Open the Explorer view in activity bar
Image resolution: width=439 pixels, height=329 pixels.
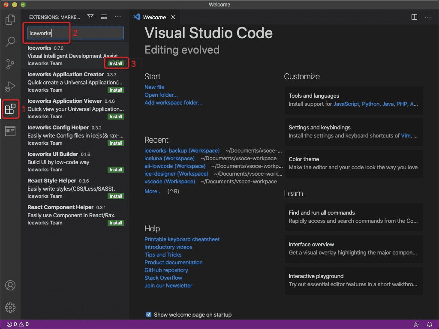pyautogui.click(x=10, y=20)
